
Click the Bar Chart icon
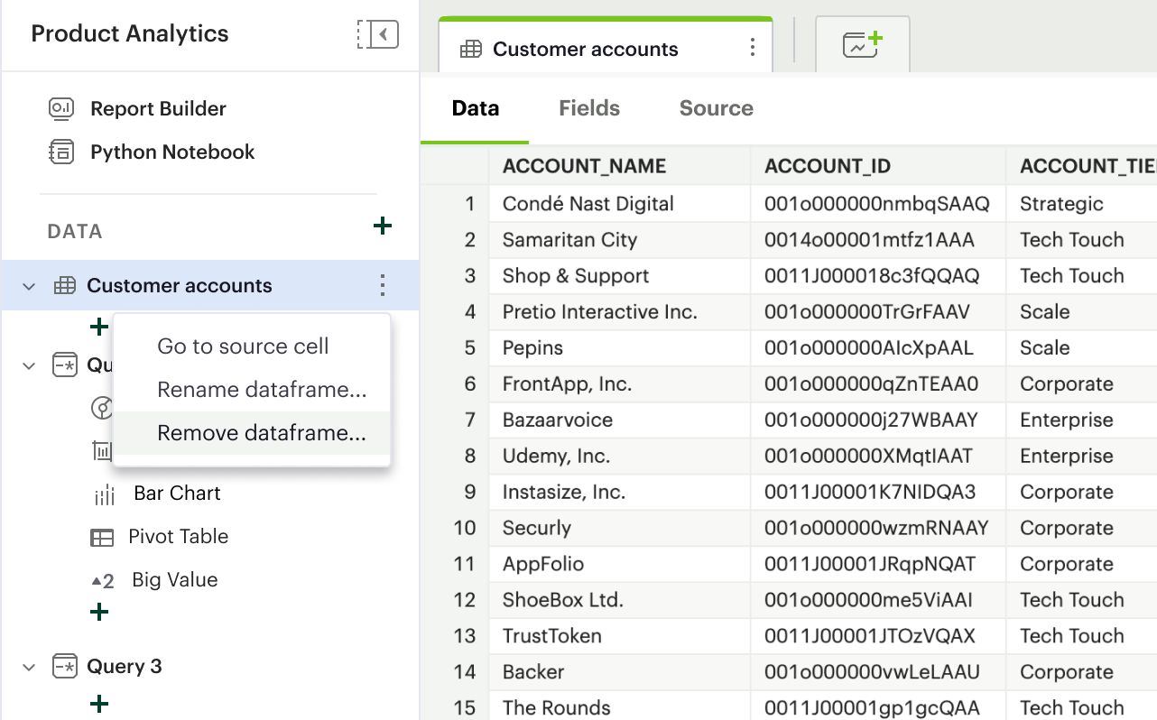104,494
